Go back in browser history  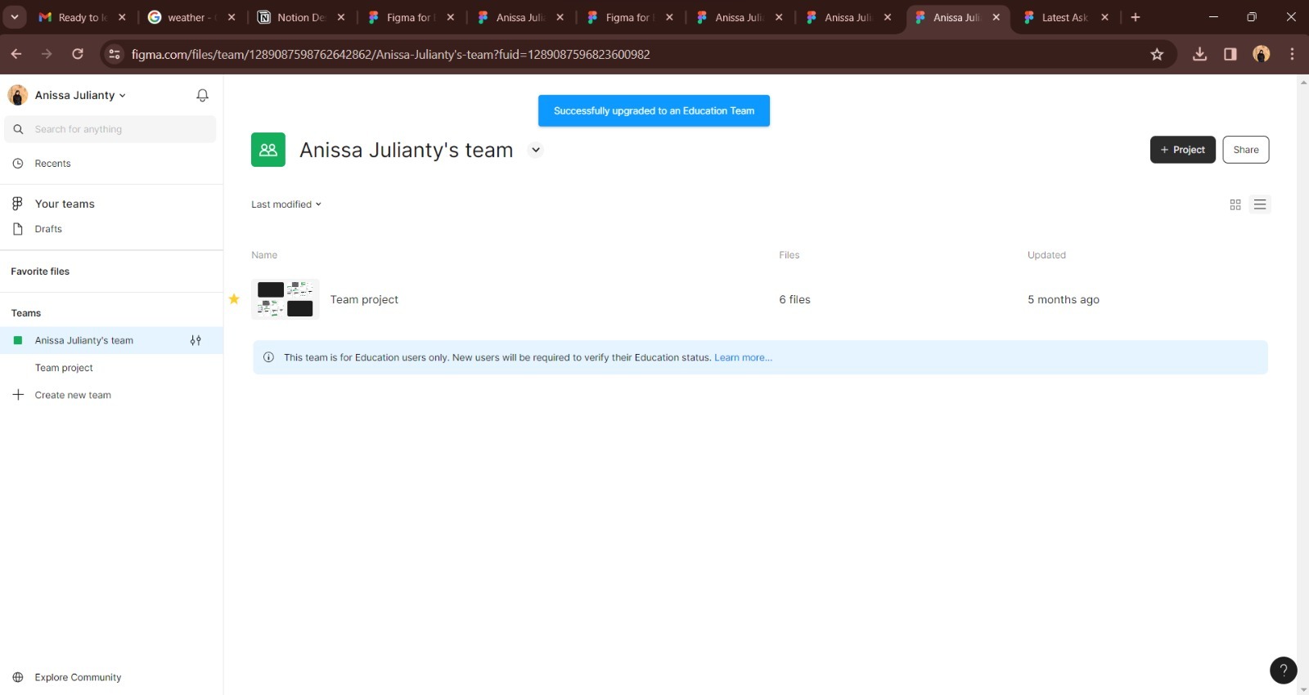click(x=16, y=54)
